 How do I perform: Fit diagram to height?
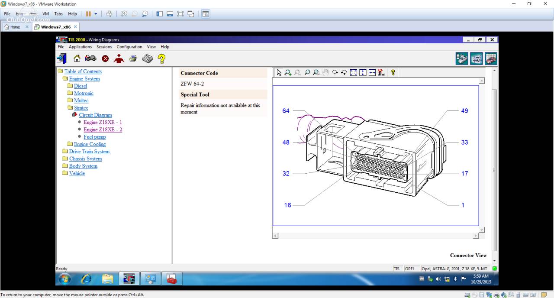click(x=363, y=73)
